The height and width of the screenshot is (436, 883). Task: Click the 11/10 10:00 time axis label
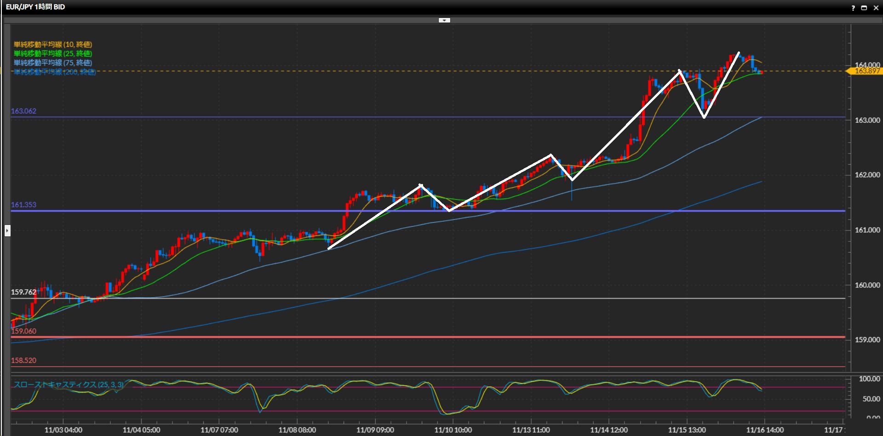point(453,430)
